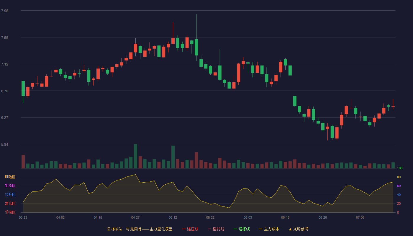Click the 04-02 date label

tap(60, 217)
